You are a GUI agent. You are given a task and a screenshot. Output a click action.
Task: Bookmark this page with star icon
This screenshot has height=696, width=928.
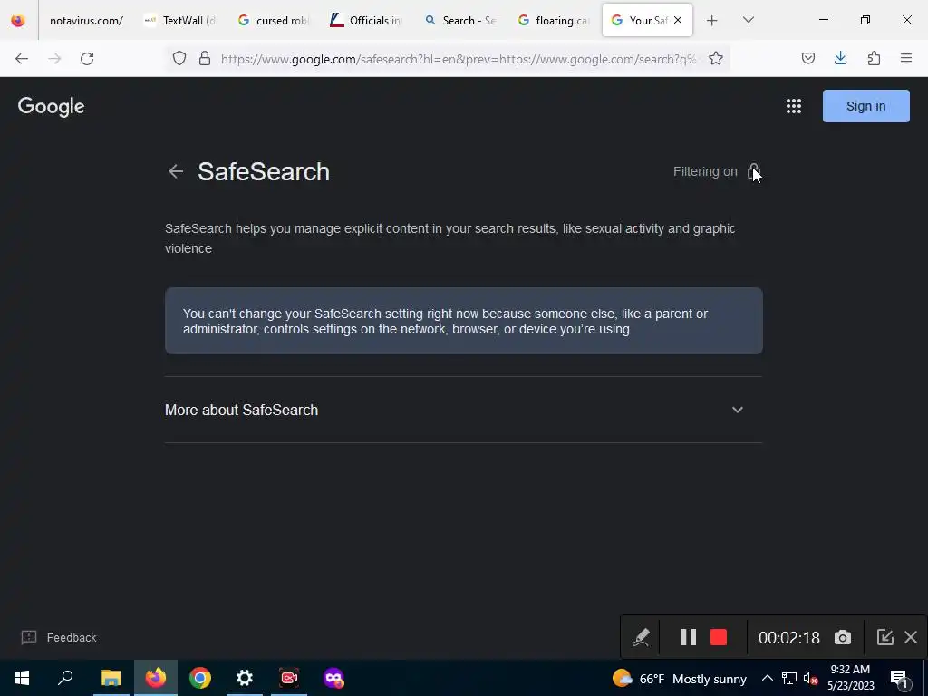click(716, 59)
